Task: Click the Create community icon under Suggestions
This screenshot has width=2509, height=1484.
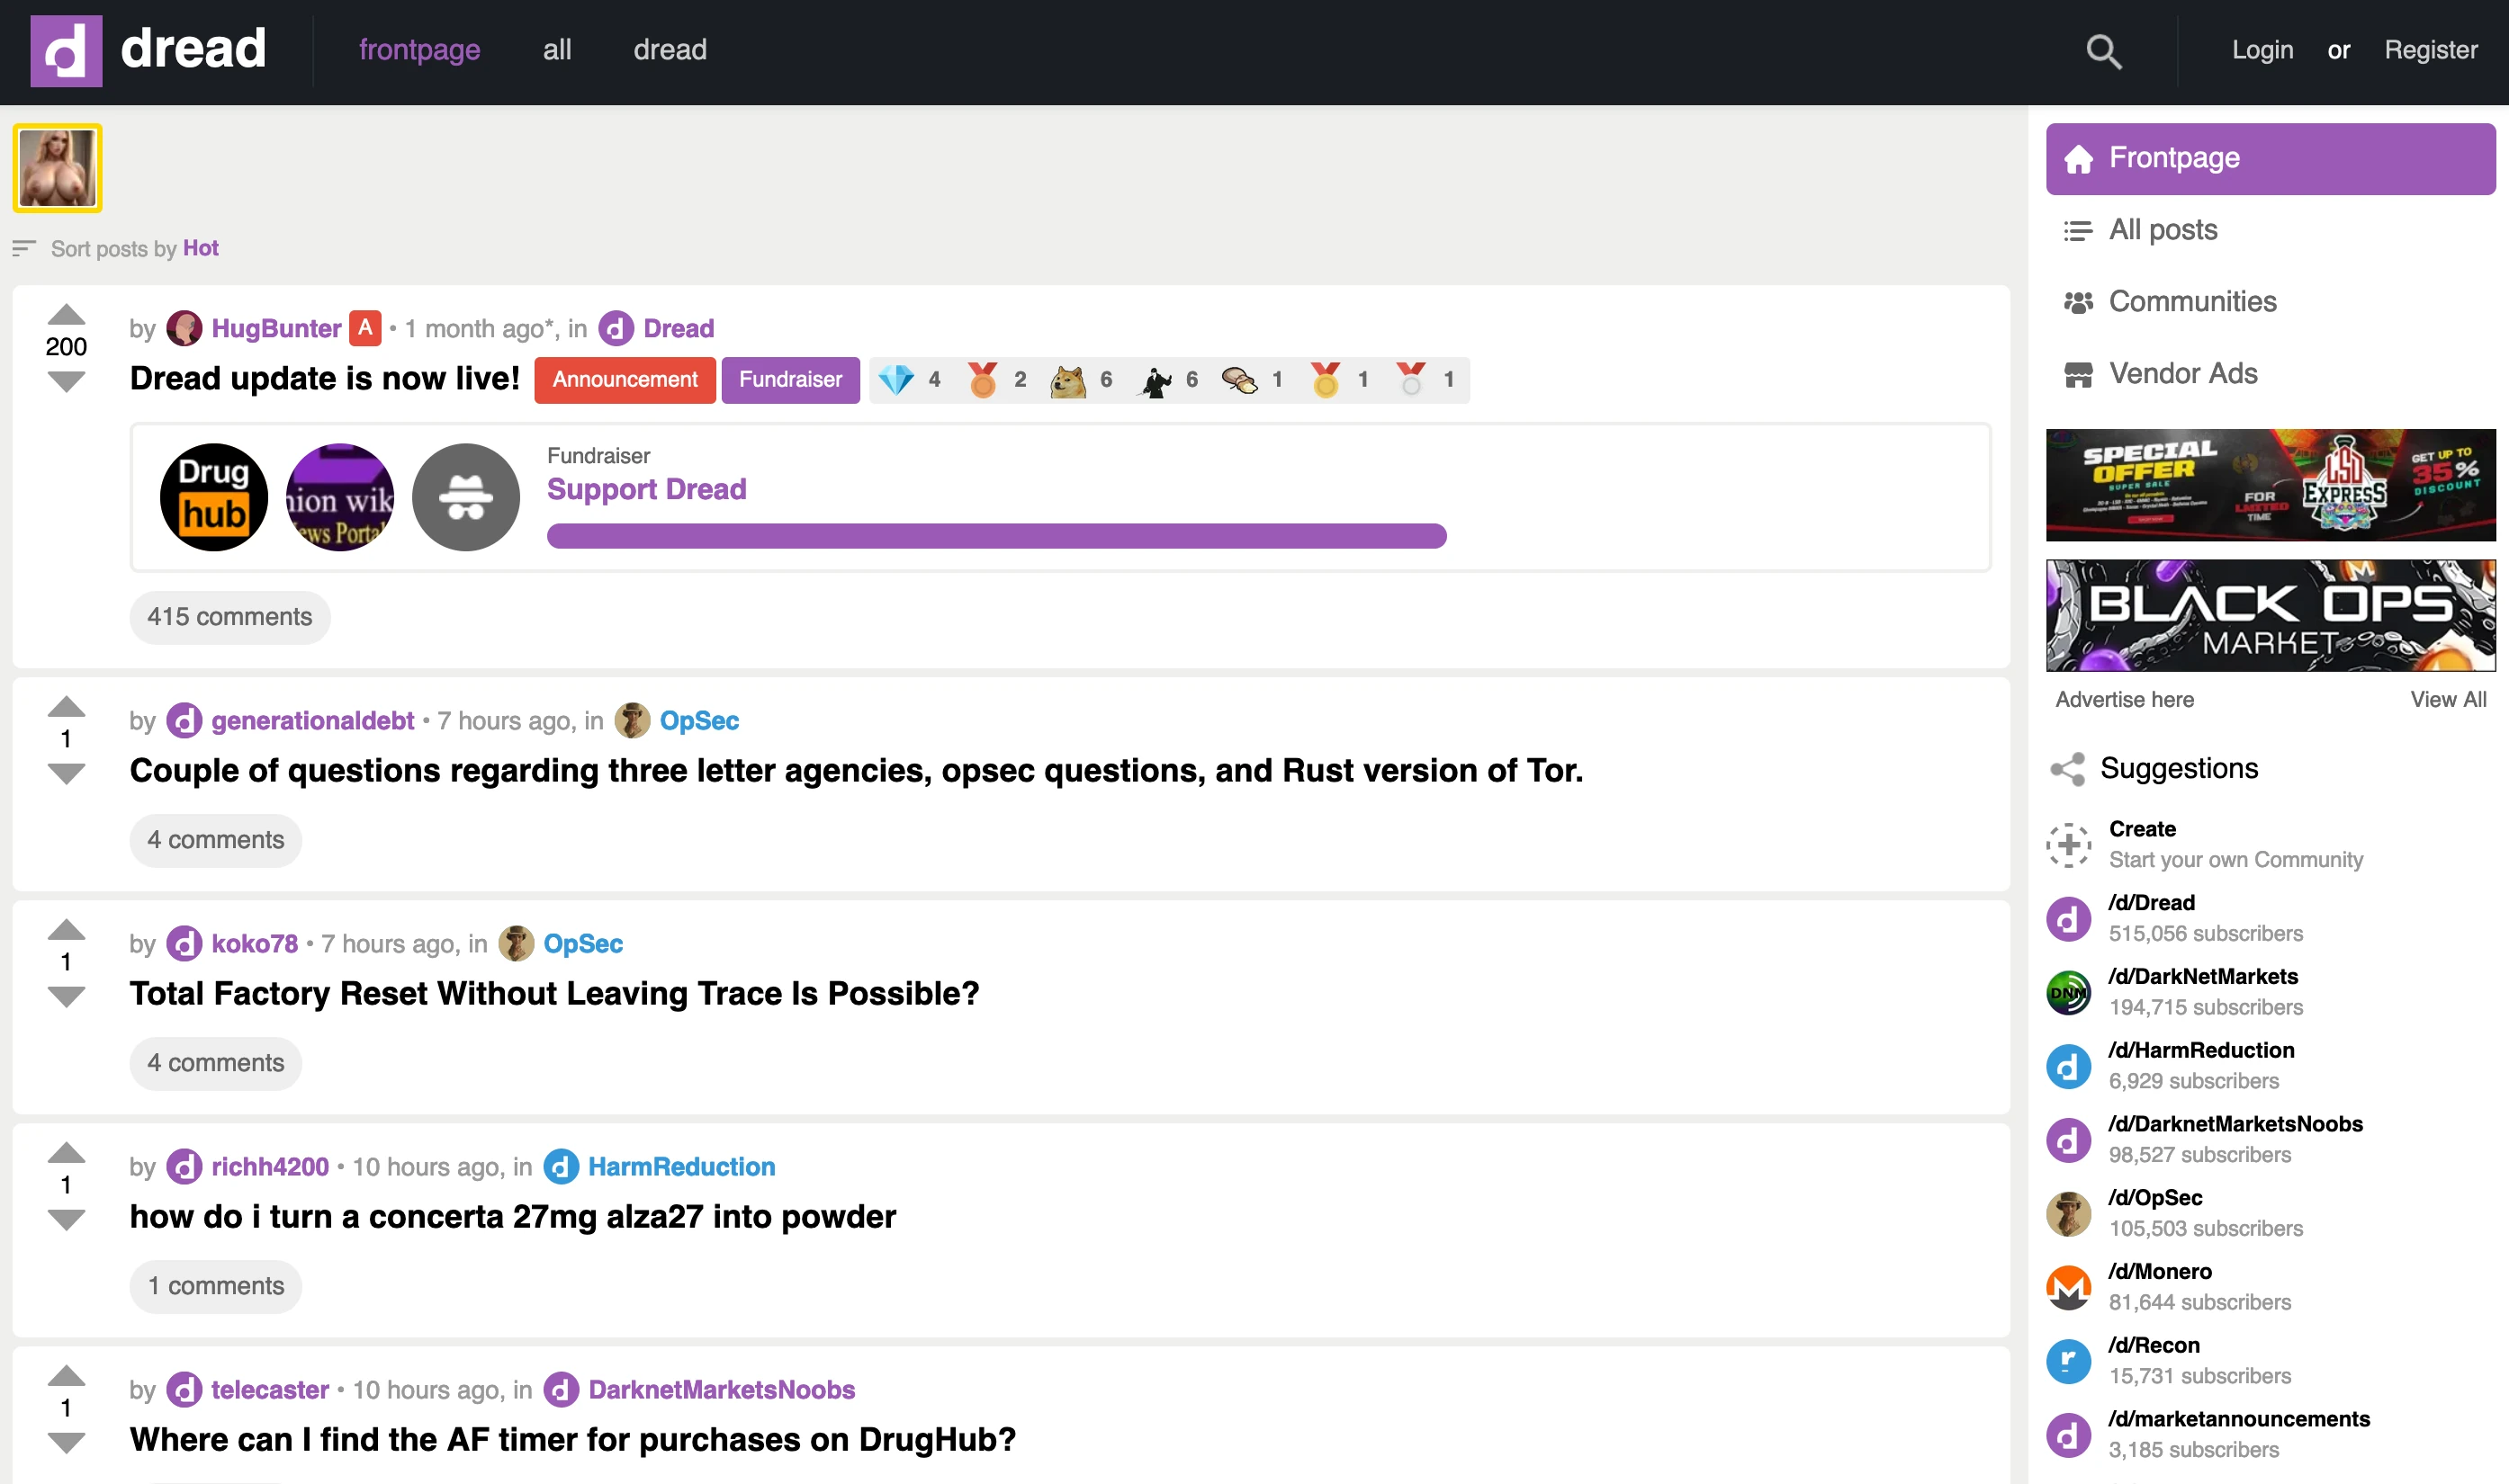Action: 2071,844
